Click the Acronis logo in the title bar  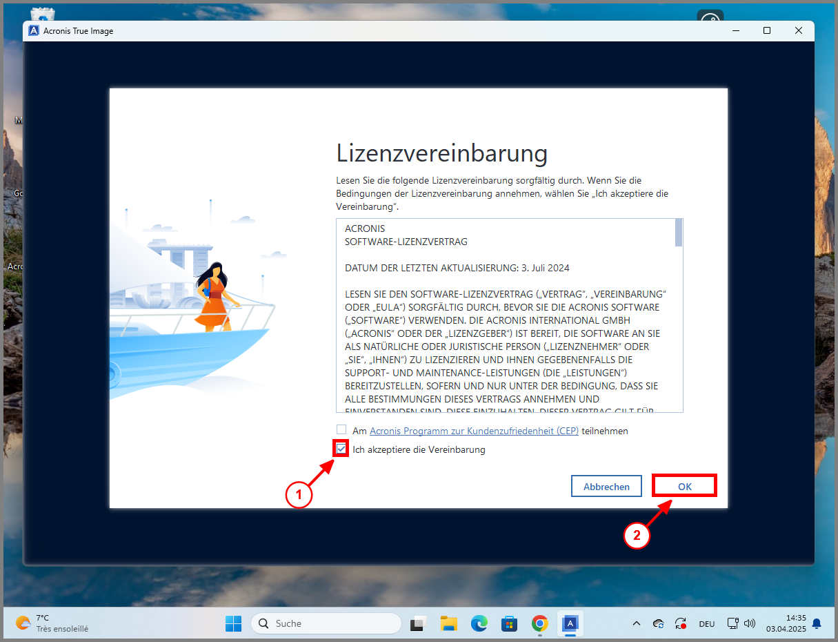(x=33, y=30)
